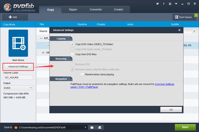Click the 4801 MB -> 4300 MB text
Viewport: 199px width, 132px height.
point(14,98)
